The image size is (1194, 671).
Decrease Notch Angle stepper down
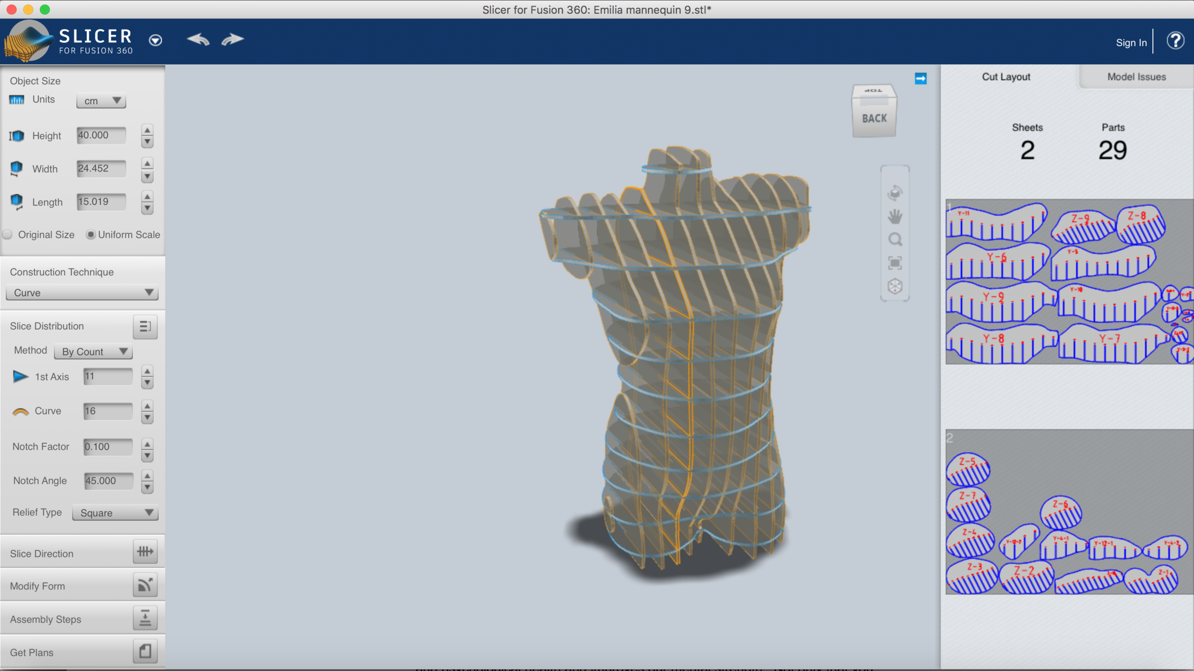[147, 487]
